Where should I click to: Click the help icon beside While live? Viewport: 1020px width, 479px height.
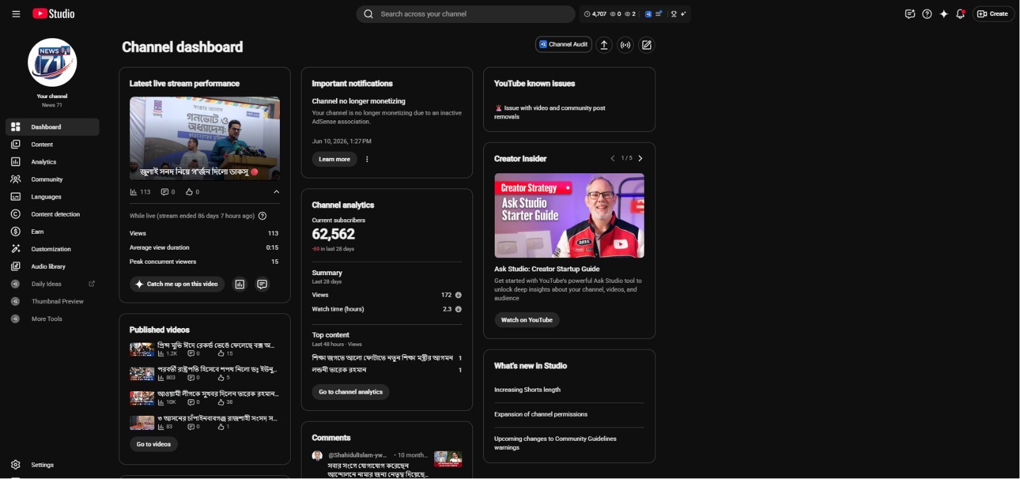tap(262, 216)
